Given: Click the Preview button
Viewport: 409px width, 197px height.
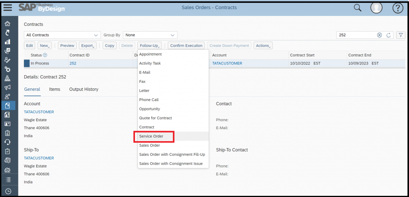Looking at the screenshot, I should click(67, 46).
